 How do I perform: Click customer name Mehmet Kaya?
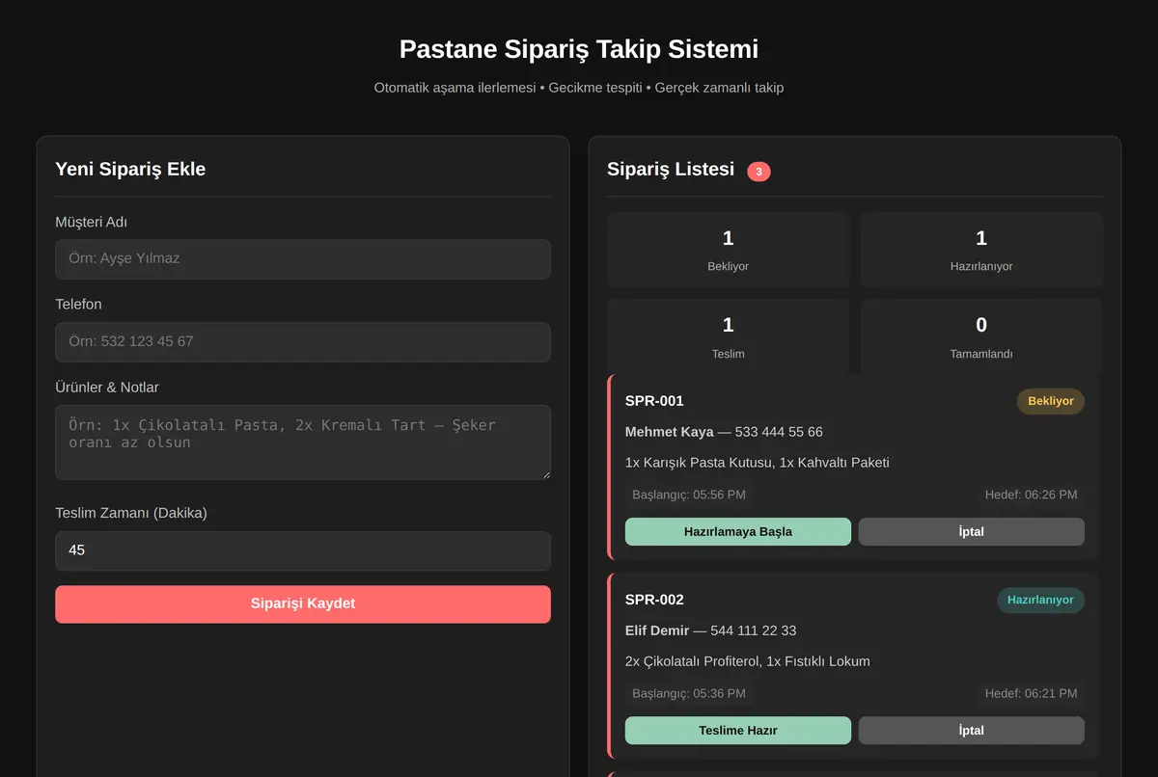[670, 432]
